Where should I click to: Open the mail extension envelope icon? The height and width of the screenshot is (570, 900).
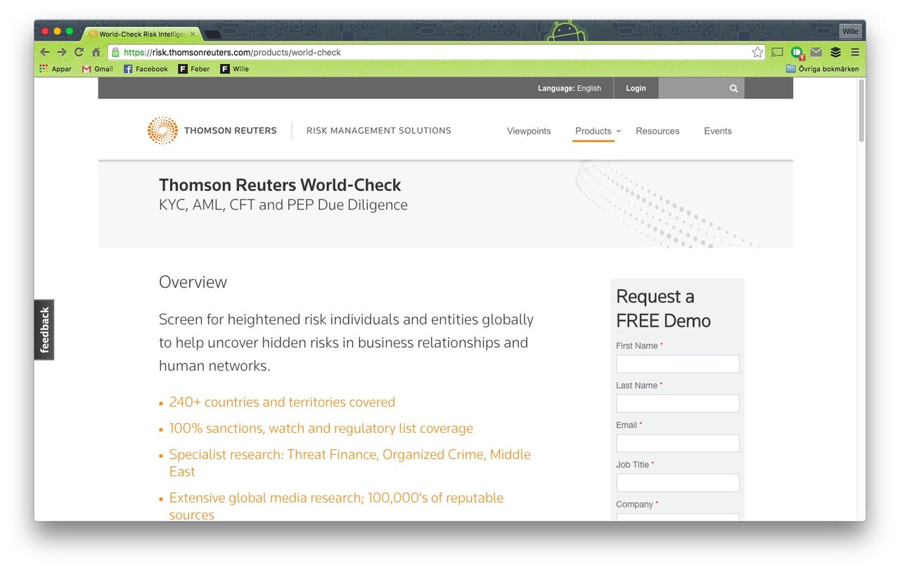pyautogui.click(x=816, y=52)
